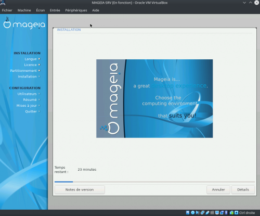The height and width of the screenshot is (216, 260).
Task: Click the Mageia logo in sidebar
Action: (x=24, y=23)
